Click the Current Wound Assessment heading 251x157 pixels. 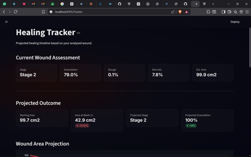pyautogui.click(x=48, y=58)
